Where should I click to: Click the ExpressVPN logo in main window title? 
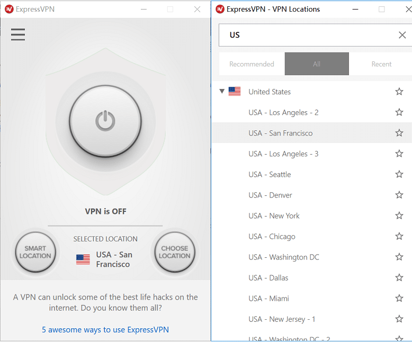coord(9,9)
